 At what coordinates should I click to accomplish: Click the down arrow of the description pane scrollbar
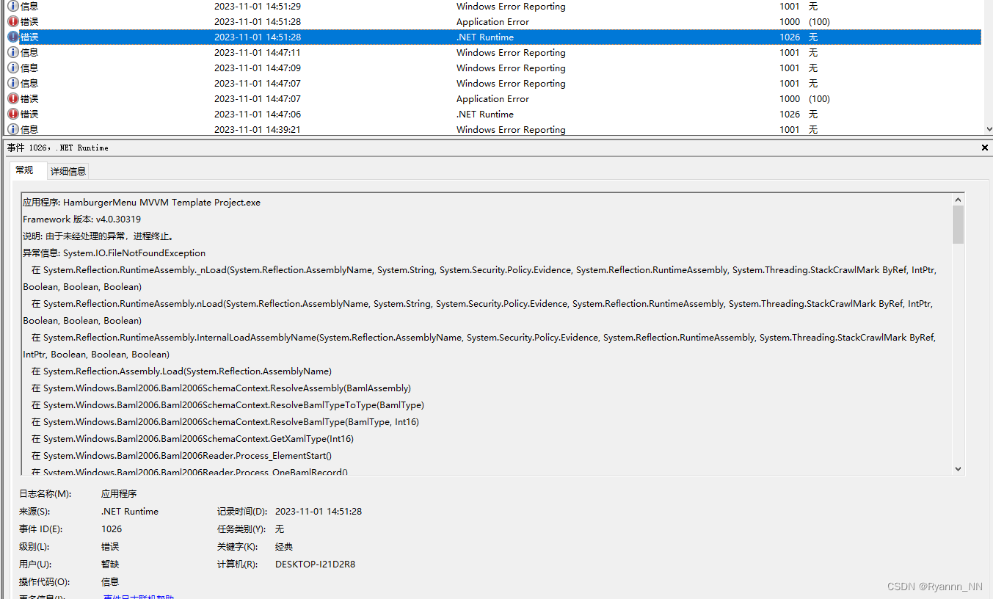click(x=958, y=468)
